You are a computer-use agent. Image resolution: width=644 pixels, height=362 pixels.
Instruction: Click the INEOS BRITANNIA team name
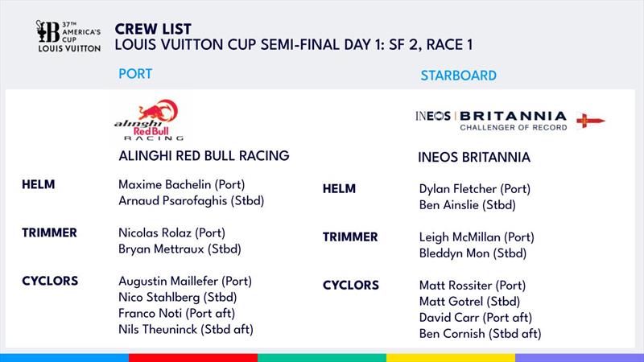pos(474,158)
